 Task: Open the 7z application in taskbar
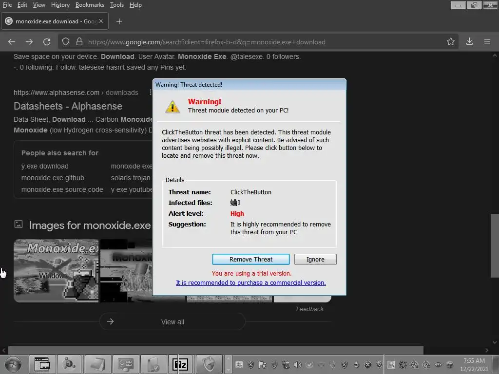(x=180, y=364)
